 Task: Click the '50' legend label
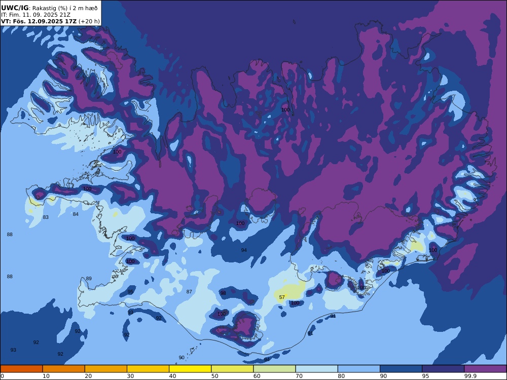click(x=214, y=376)
